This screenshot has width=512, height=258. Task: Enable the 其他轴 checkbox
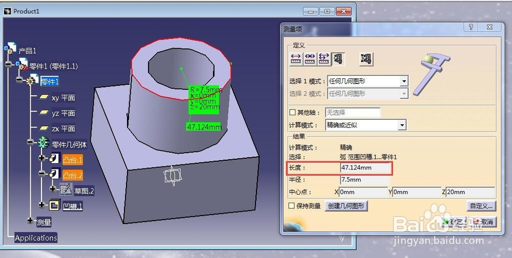pos(292,113)
